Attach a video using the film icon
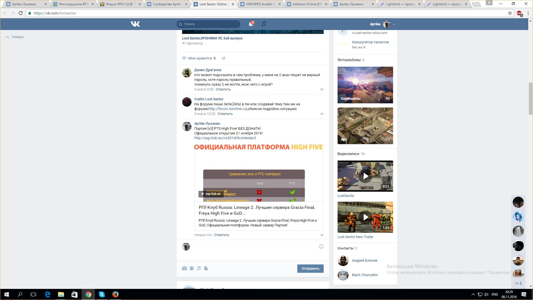 click(192, 268)
